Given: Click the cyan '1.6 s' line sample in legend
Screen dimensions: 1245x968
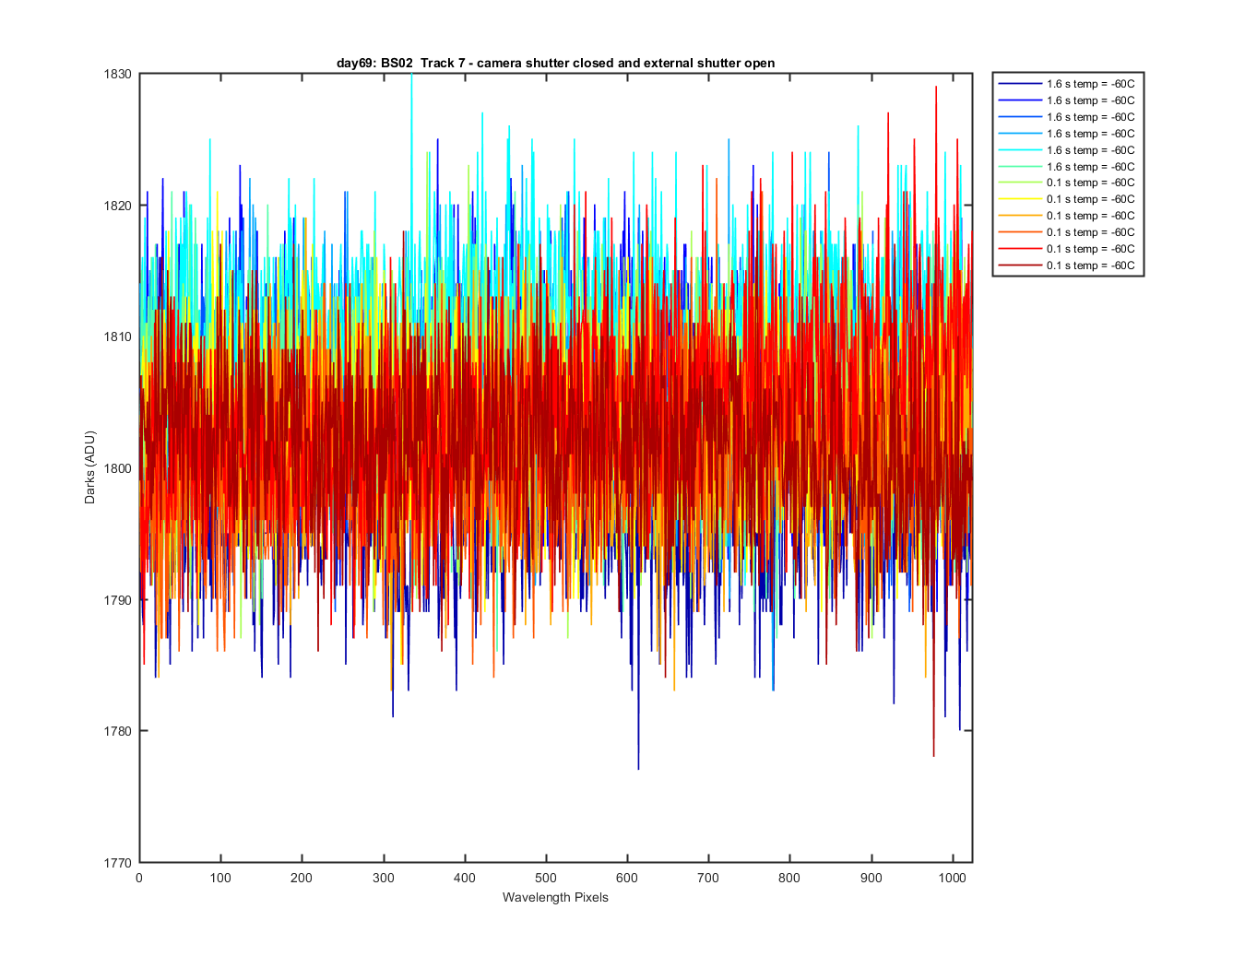Looking at the screenshot, I should coord(1019,150).
